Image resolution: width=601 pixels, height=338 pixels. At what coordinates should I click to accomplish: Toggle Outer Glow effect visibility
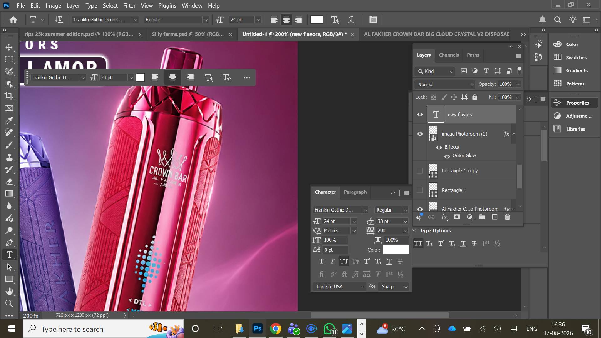click(x=447, y=156)
